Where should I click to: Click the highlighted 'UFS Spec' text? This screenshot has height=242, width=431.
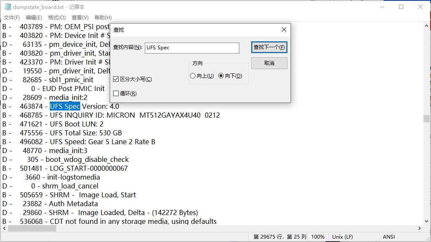(65, 106)
